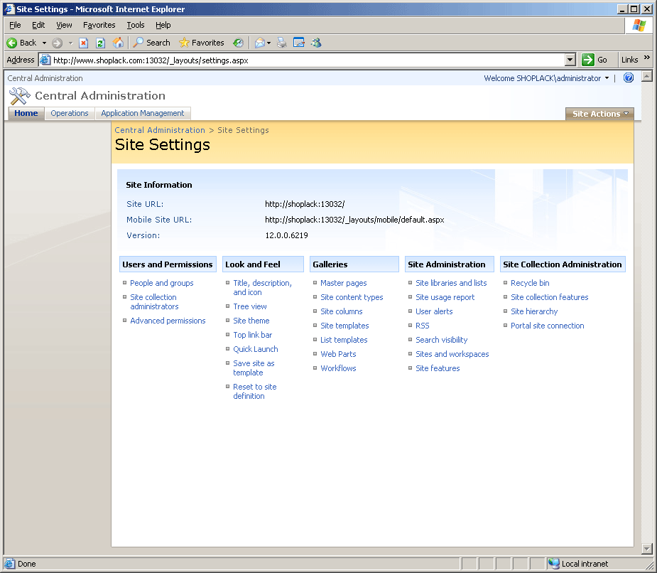This screenshot has width=657, height=573.
Task: Open Sites and workspaces link
Action: pos(452,354)
